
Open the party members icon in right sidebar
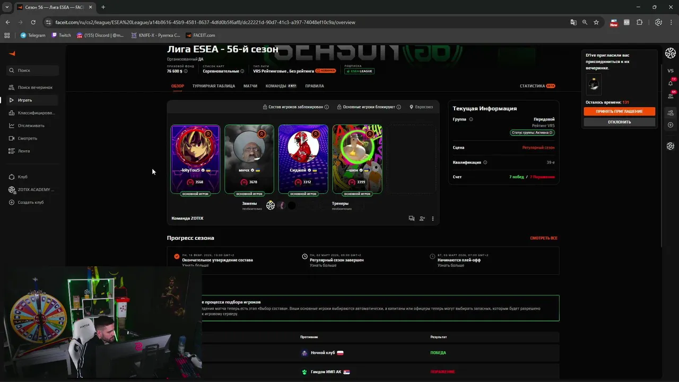coord(671,112)
